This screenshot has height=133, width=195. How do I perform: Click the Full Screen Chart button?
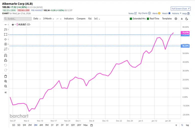[x=180, y=9]
